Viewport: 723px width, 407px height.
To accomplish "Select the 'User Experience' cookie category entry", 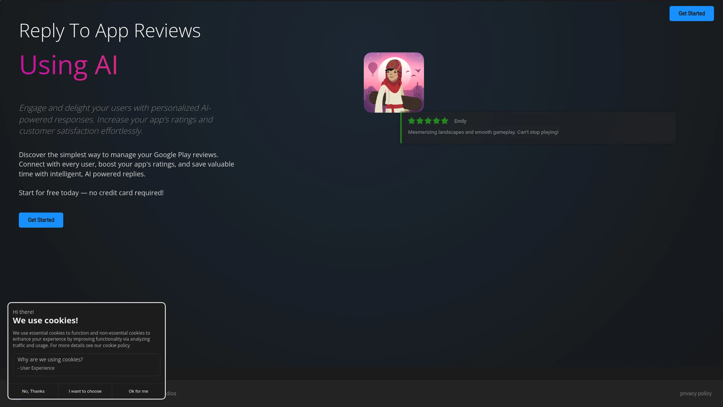I will 36,368.
